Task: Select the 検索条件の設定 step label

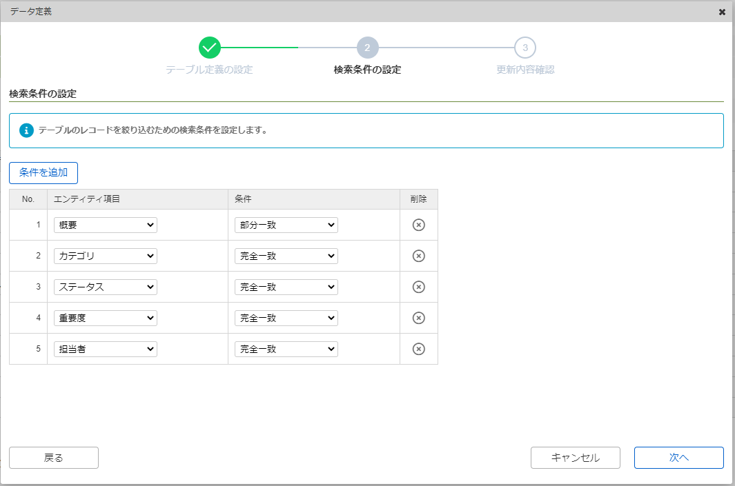Action: click(x=367, y=70)
